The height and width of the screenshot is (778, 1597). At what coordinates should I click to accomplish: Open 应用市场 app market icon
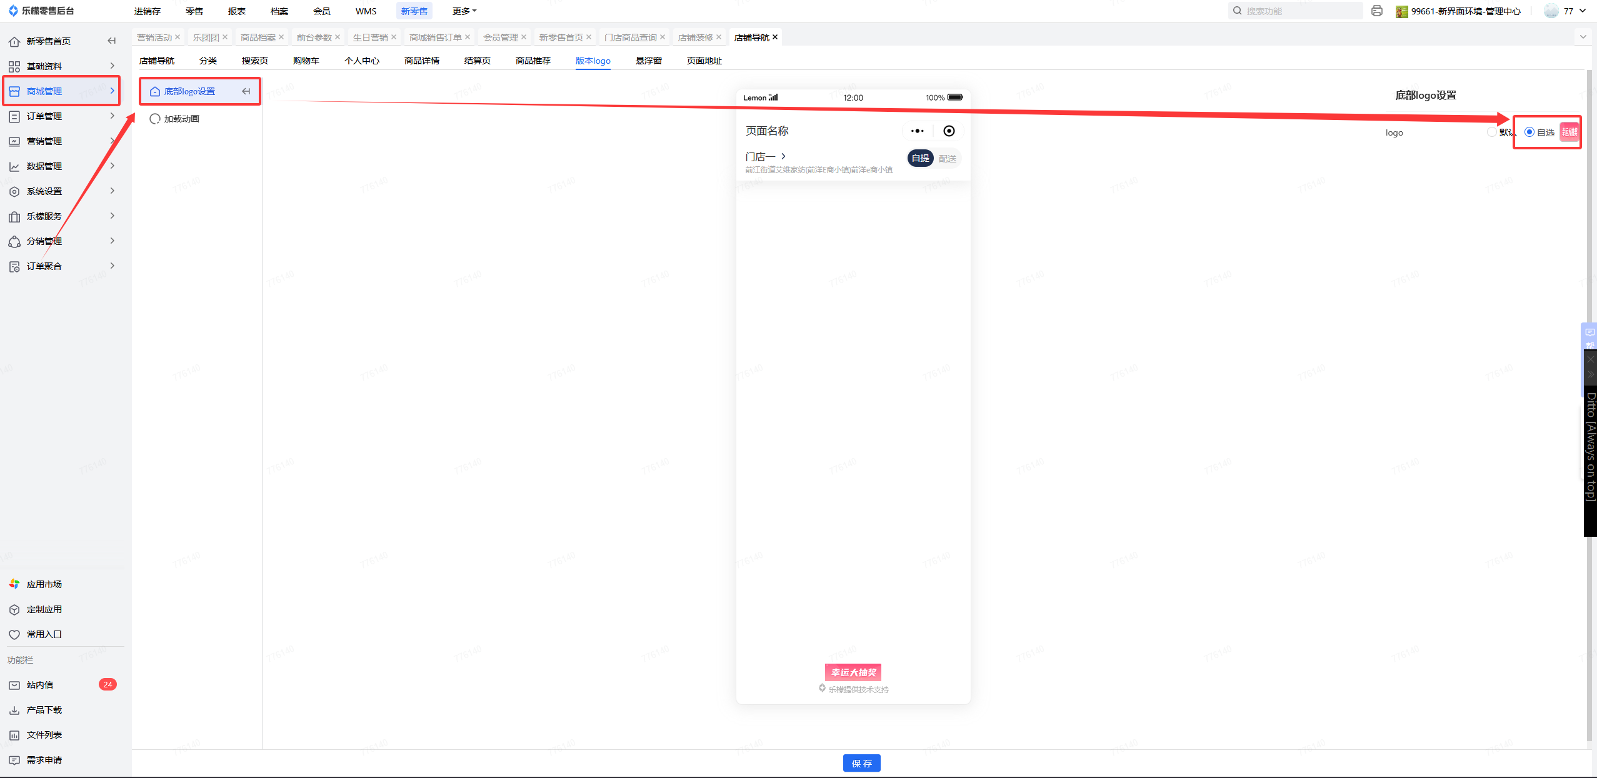pyautogui.click(x=14, y=584)
